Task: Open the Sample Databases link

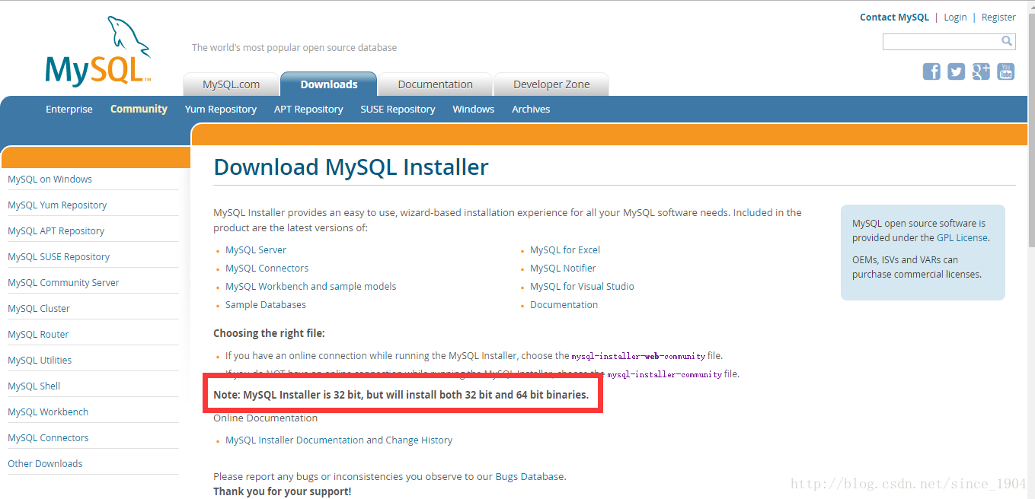Action: [266, 305]
